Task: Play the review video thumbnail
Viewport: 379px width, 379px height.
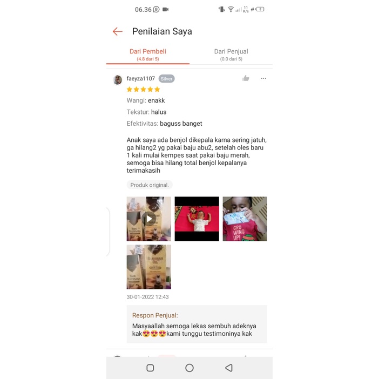Action: (148, 219)
